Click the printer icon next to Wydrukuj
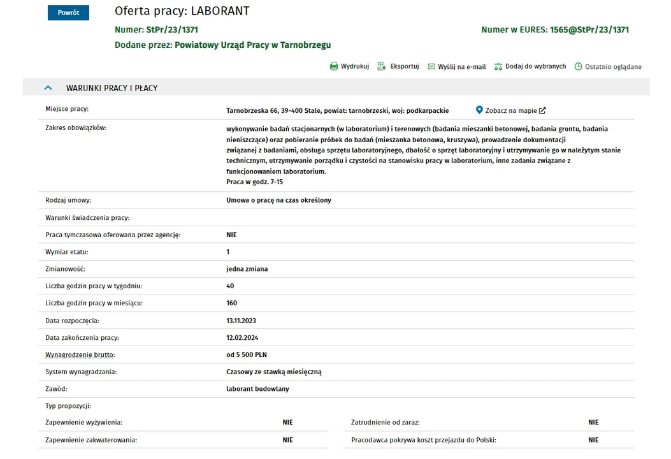Screen dimensions: 671x459 (x=334, y=66)
